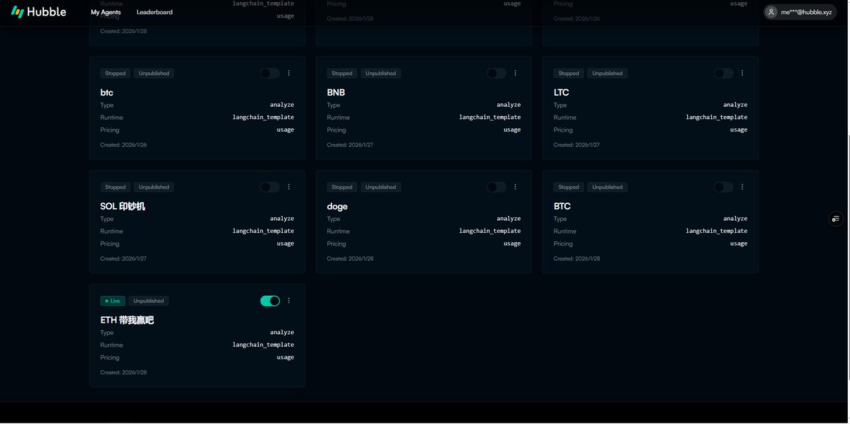Viewport: 850px width, 424px height.
Task: Open the BNB agent title
Action: (336, 93)
